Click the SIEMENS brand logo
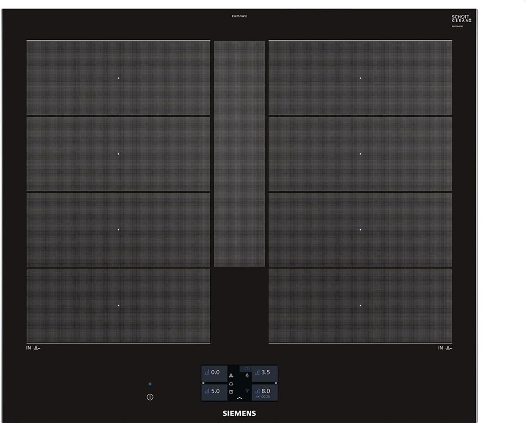The image size is (526, 424). tap(239, 413)
